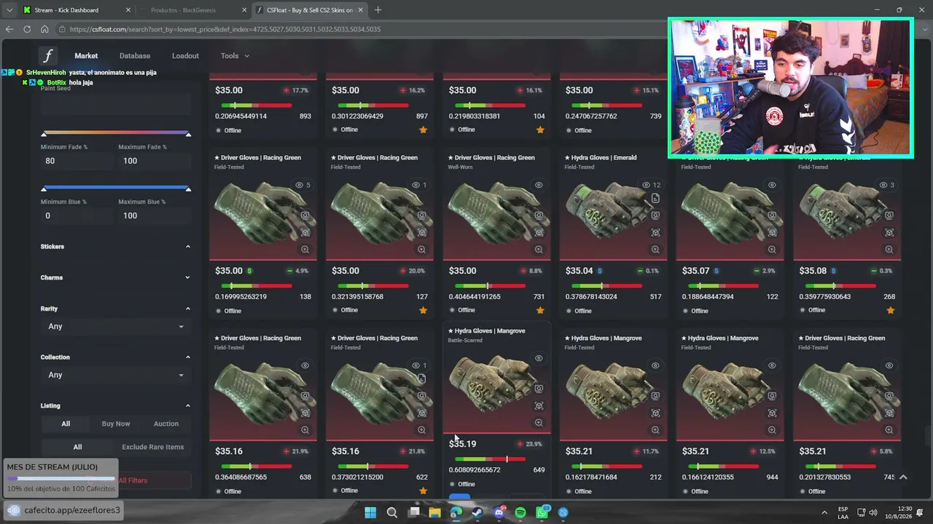Click star icon on float 0.321395158768 listing
This screenshot has height=524, width=933.
point(423,310)
